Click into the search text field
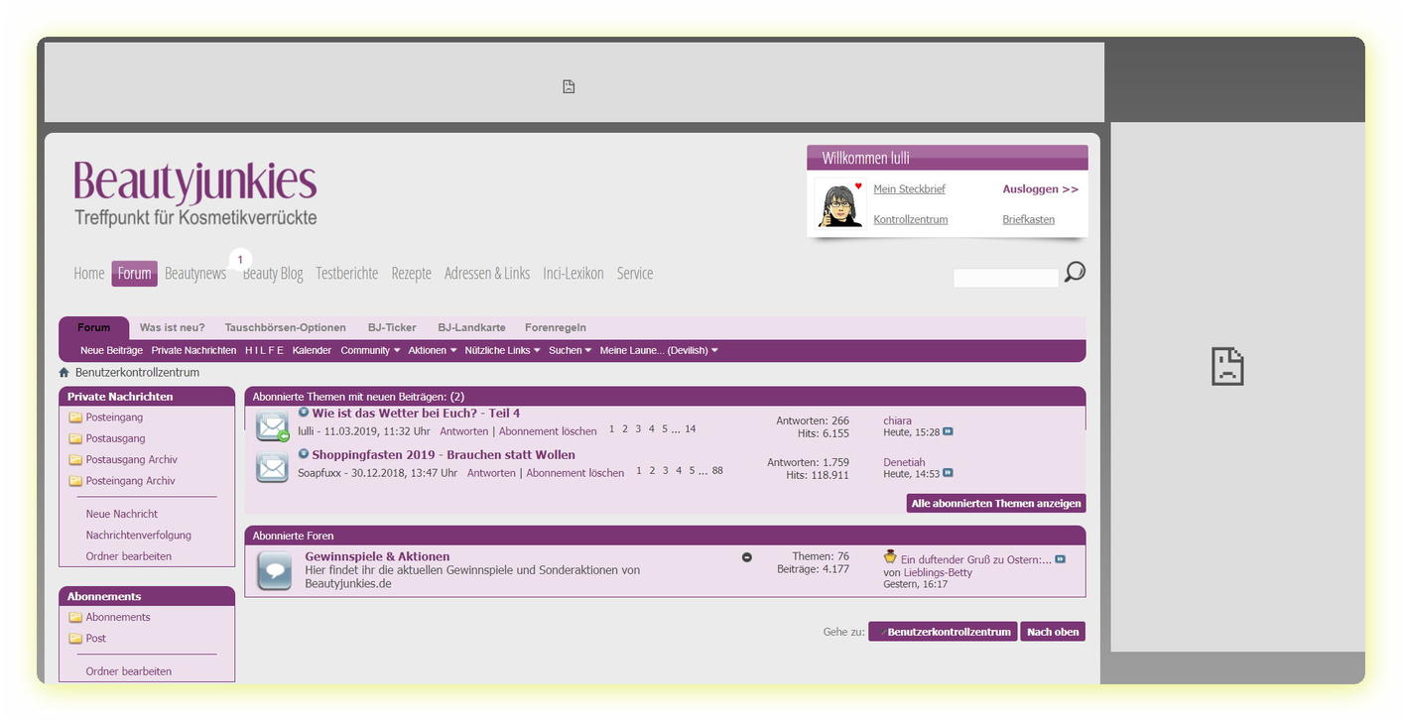This screenshot has height=721, width=1402. pyautogui.click(x=1005, y=278)
